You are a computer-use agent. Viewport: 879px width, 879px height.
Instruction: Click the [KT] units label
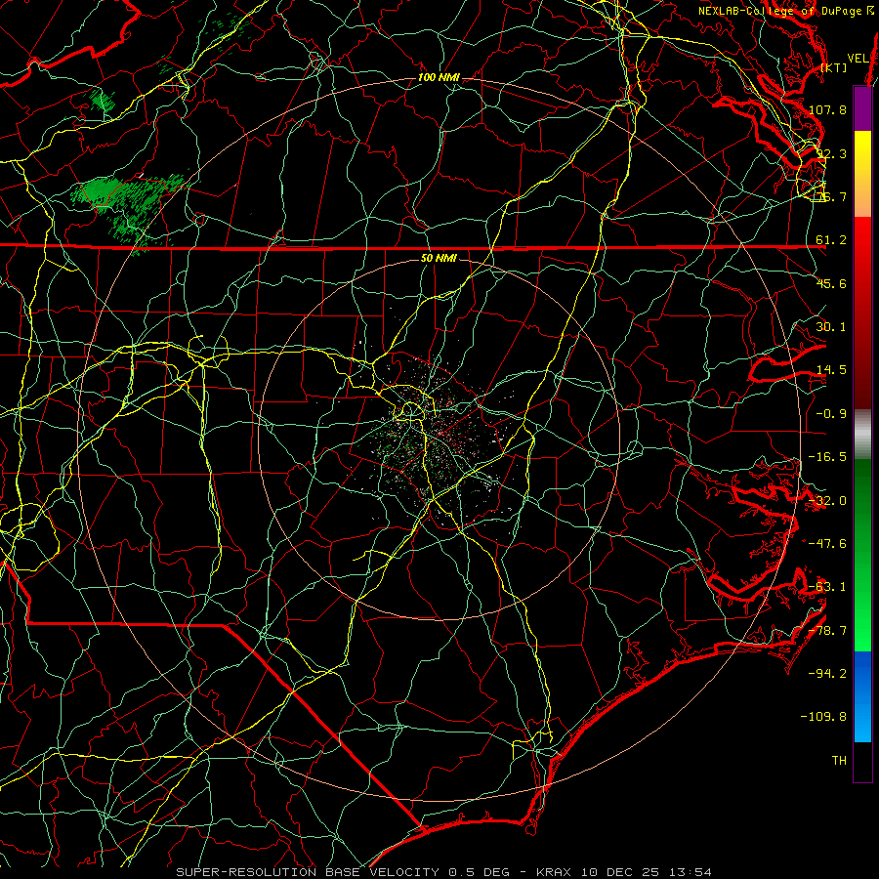[x=834, y=67]
